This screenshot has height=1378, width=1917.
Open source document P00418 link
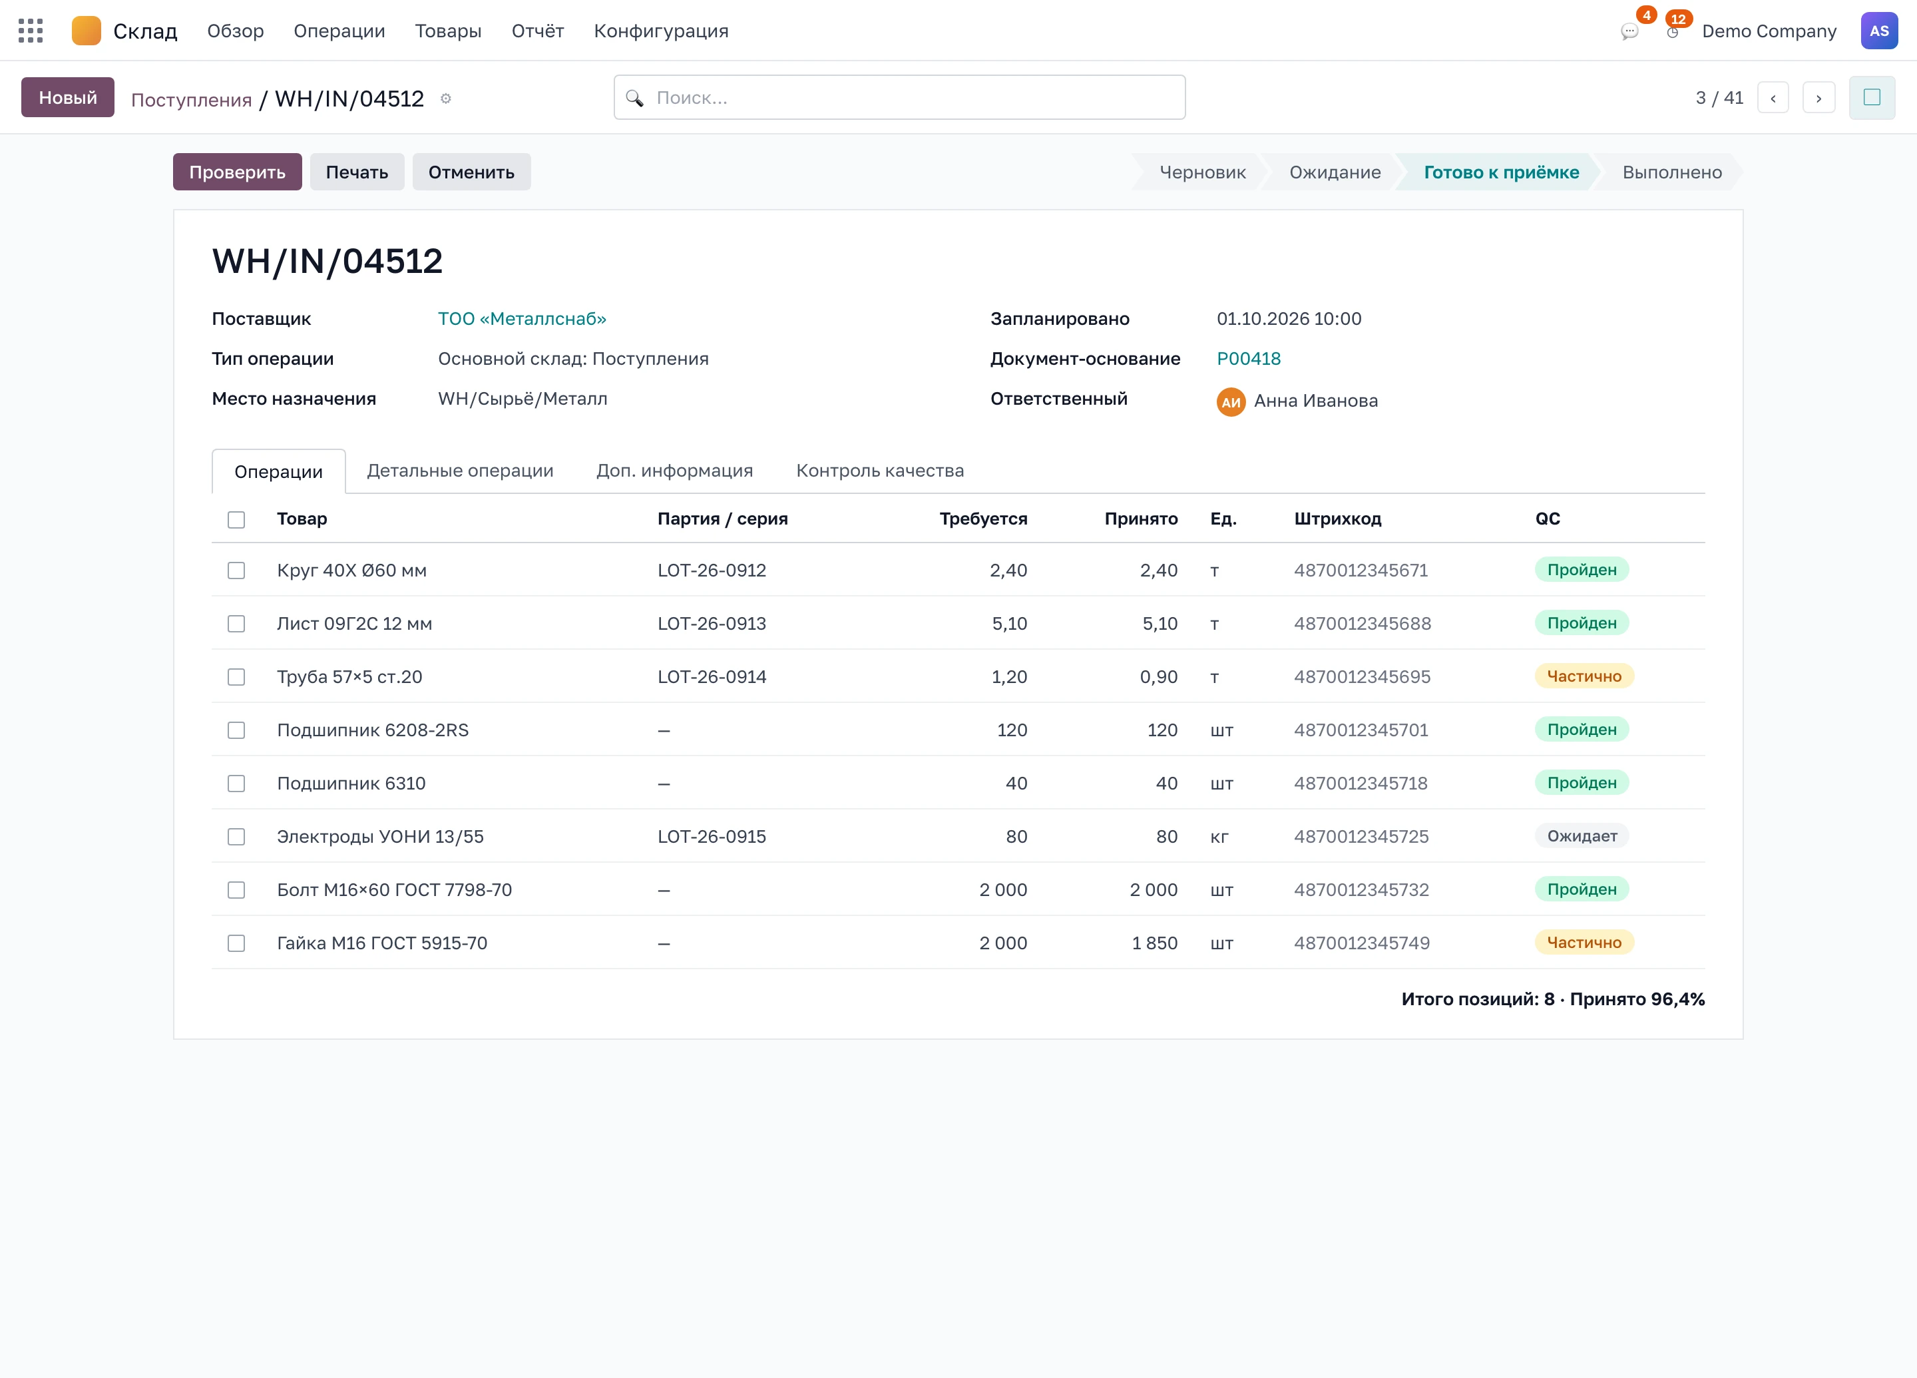click(1249, 359)
